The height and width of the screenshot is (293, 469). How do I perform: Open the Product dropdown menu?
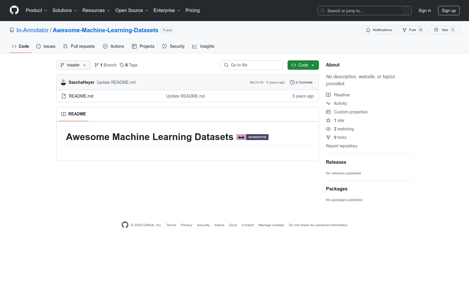[36, 10]
